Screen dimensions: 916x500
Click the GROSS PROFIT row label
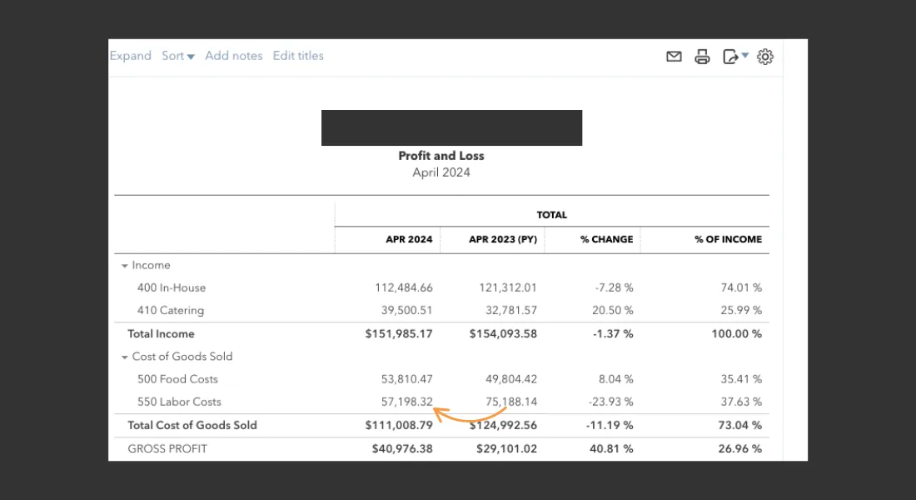click(x=167, y=448)
